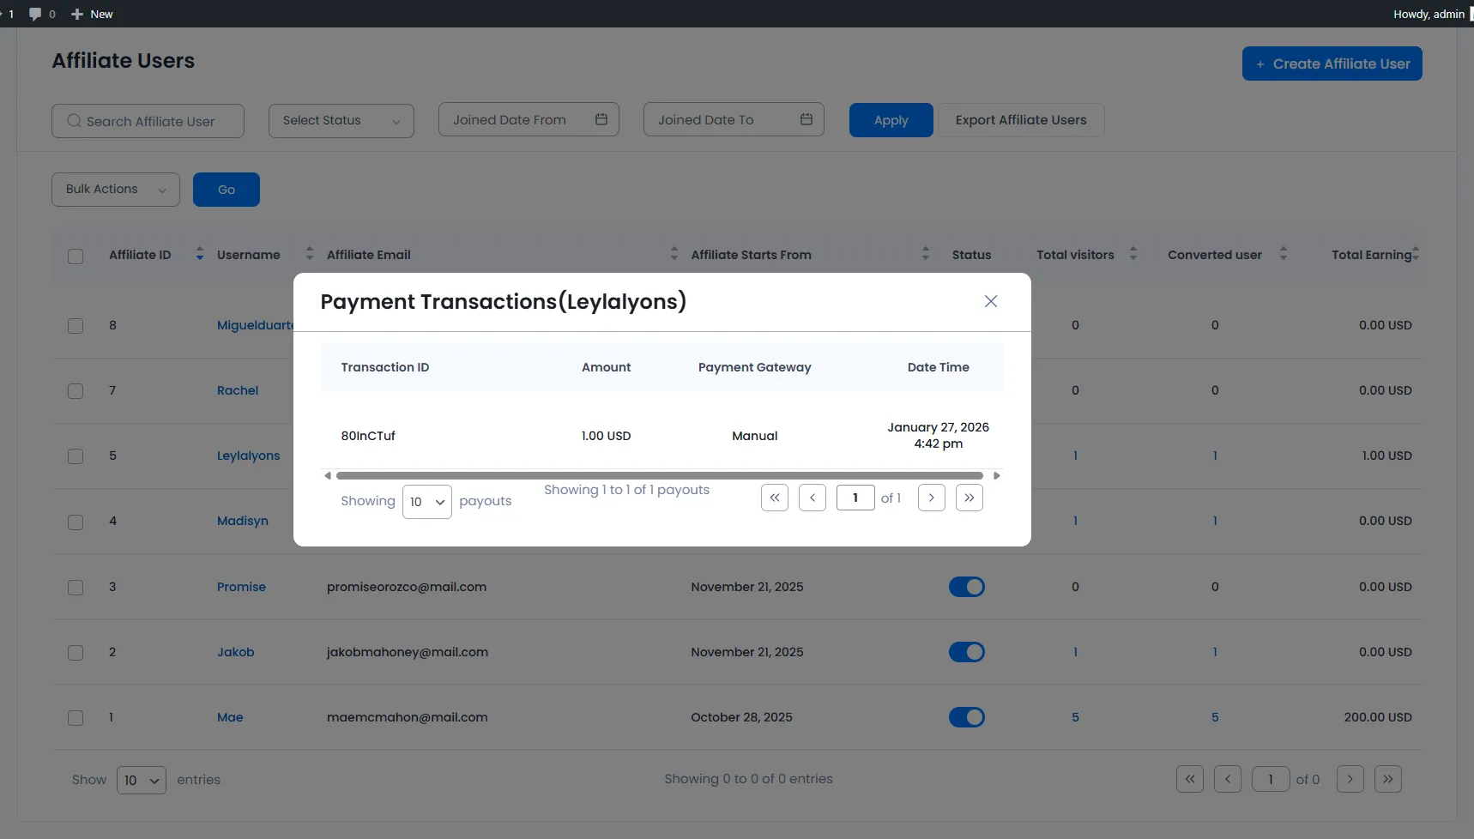This screenshot has height=839, width=1474.
Task: Open comments via the admin bar bubble icon
Action: (34, 14)
